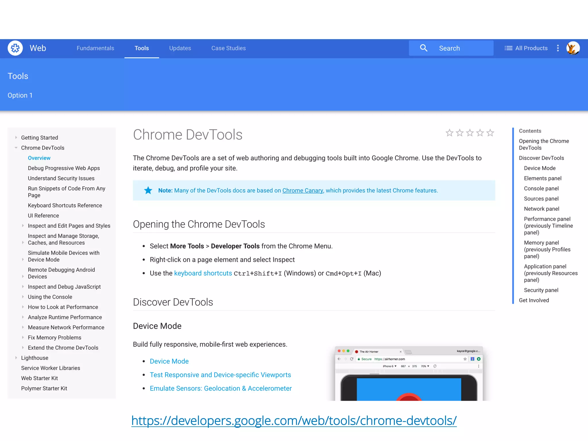Image resolution: width=588 pixels, height=441 pixels.
Task: Rate the page two stars
Action: [460, 133]
